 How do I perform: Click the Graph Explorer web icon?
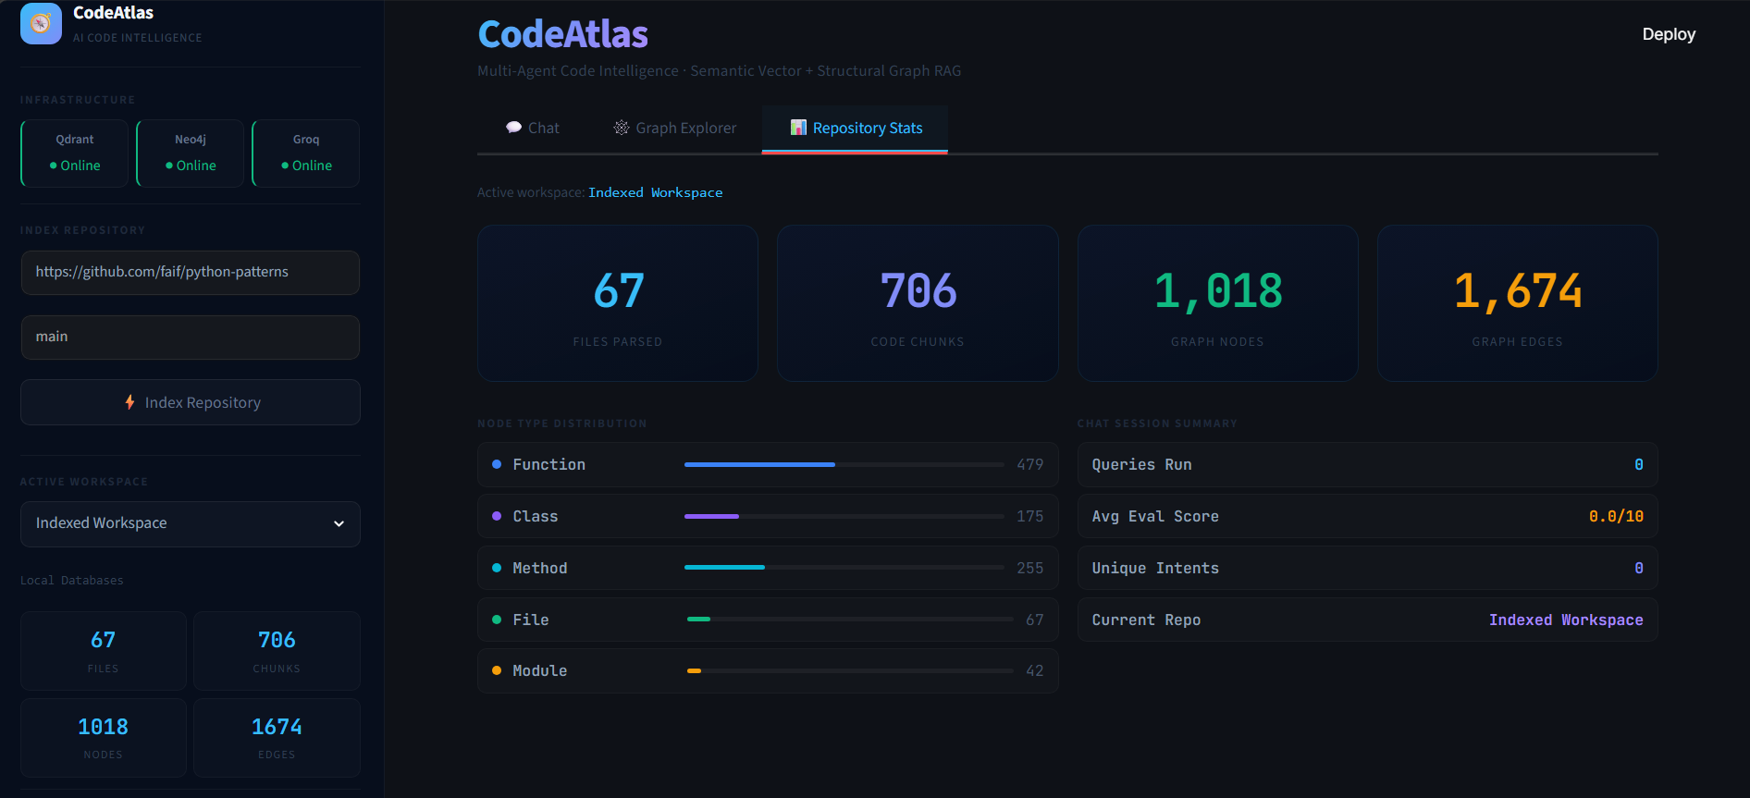tap(622, 128)
